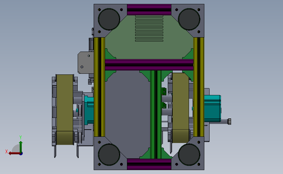Click the green Y axis arrow of triad
This screenshot has height=174, width=283.
(21, 147)
